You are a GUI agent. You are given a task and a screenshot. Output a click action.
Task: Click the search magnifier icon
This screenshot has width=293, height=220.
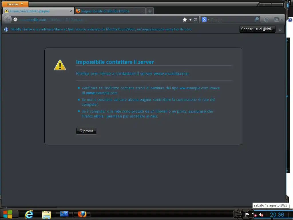point(257,19)
